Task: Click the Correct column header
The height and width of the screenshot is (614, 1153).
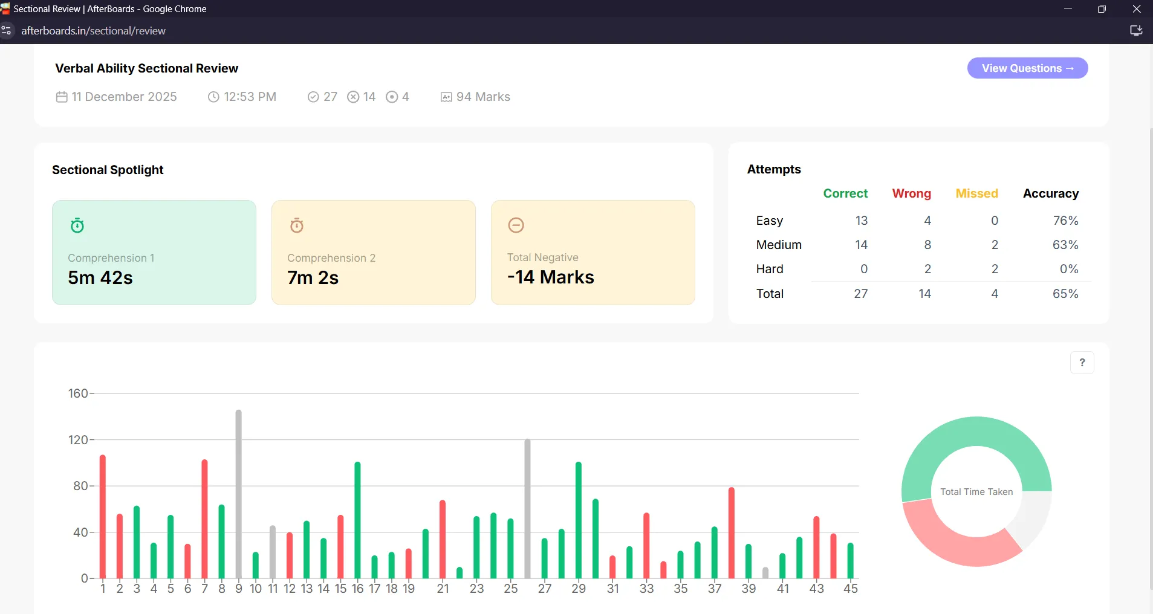Action: pos(845,193)
